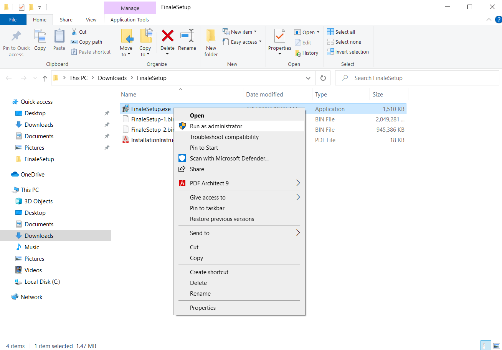Click the Properties icon in the Open group
This screenshot has width=502, height=350.
279,40
